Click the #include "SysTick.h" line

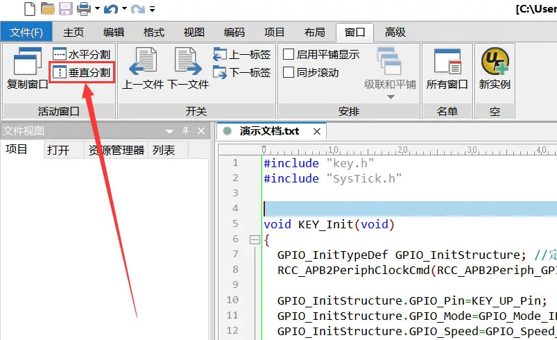[332, 178]
